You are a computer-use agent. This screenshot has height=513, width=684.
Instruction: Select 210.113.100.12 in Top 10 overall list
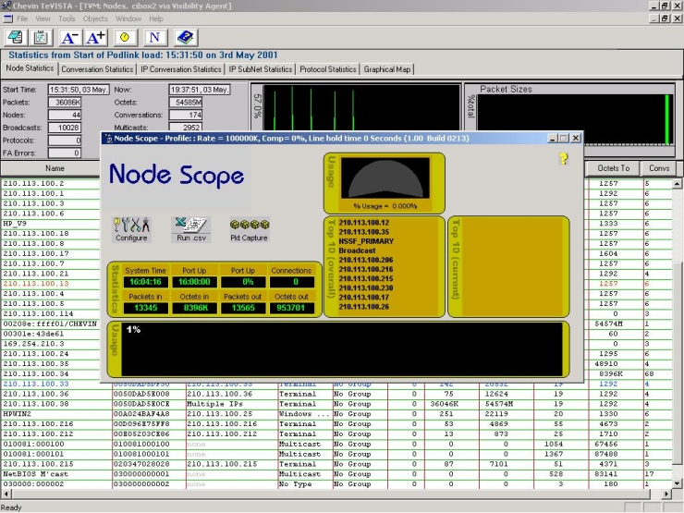pyautogui.click(x=364, y=223)
